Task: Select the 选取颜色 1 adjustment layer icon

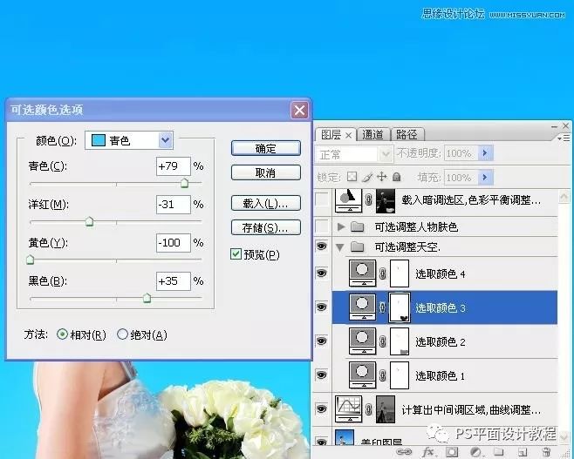Action: pos(362,375)
